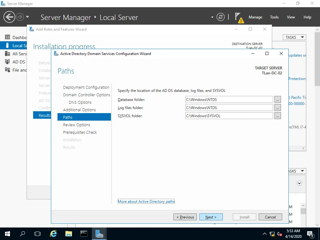The image size is (320, 240).
Task: Click the Server Manager title bar icon
Action: 3,3
